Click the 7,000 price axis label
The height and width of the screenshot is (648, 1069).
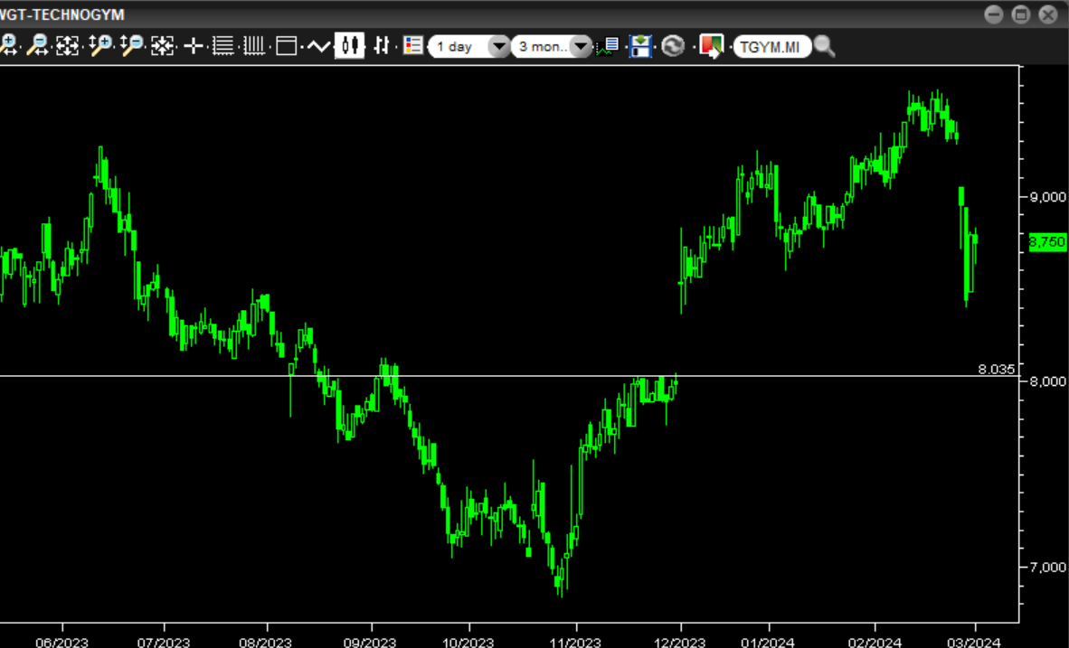[1048, 567]
